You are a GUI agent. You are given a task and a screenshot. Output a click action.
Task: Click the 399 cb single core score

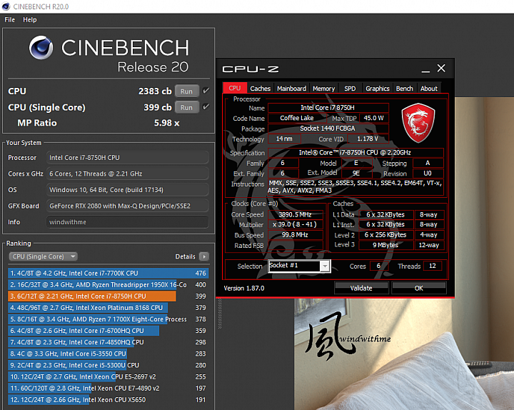coord(158,107)
